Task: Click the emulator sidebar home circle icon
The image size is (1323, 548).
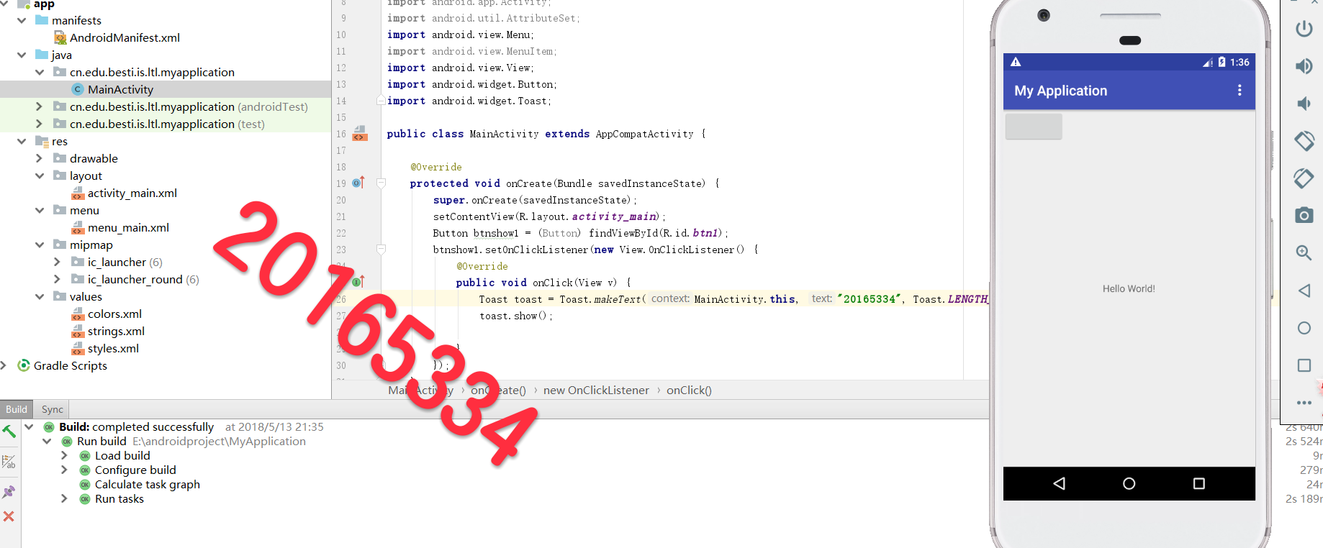Action: coord(1304,328)
